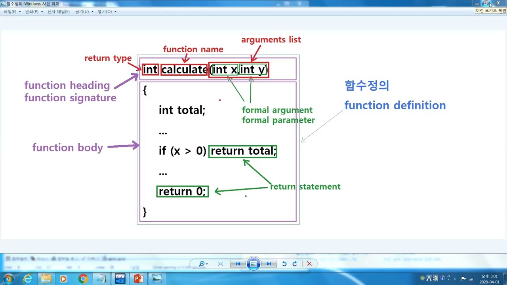This screenshot has width=507, height=285.
Task: Click the Photo Viewer taskbar icon
Action: [x=157, y=279]
